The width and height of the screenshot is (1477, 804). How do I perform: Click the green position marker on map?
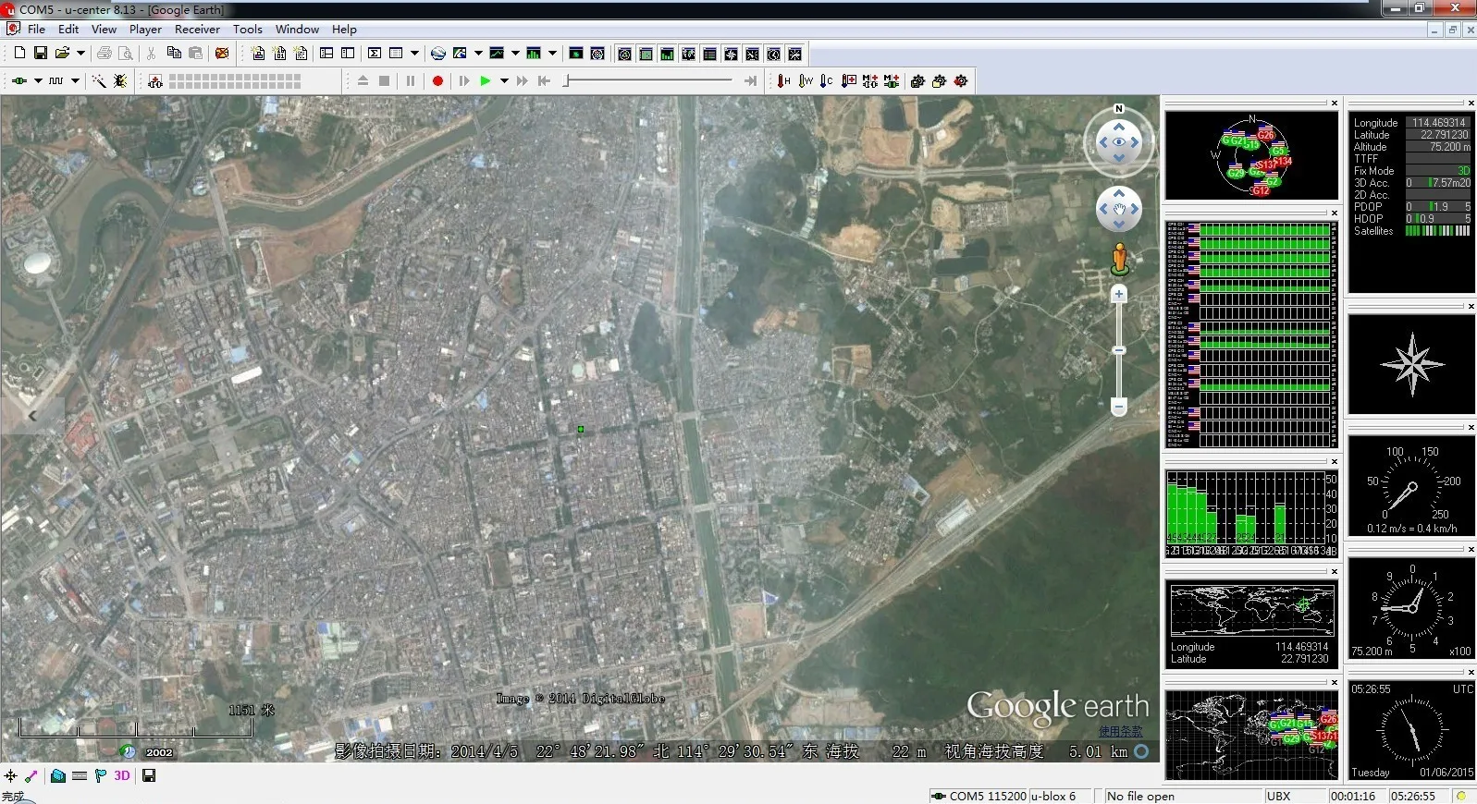coord(581,429)
